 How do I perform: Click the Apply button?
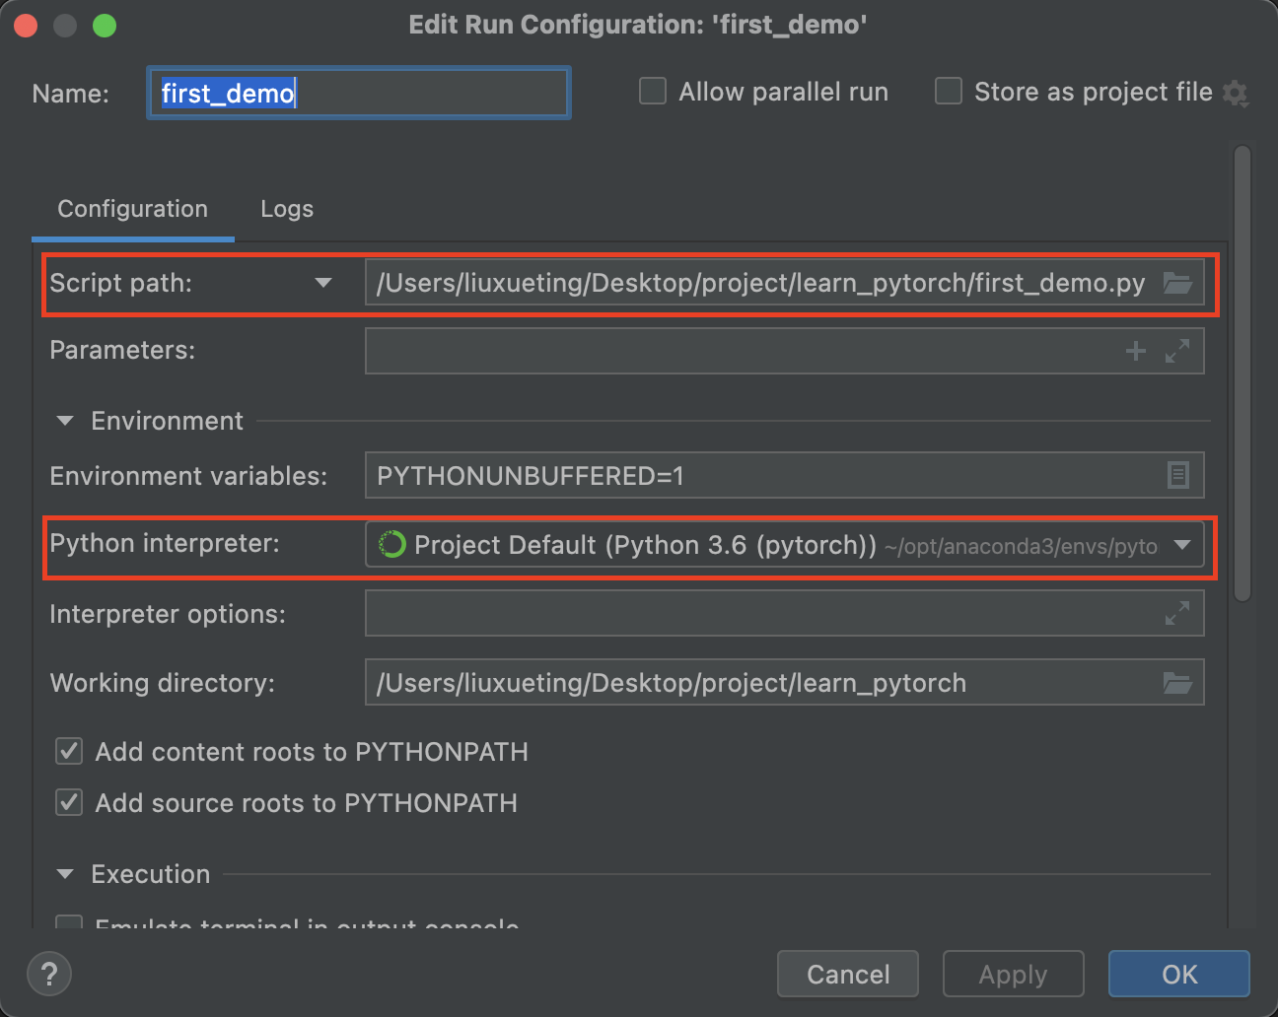click(x=1013, y=975)
